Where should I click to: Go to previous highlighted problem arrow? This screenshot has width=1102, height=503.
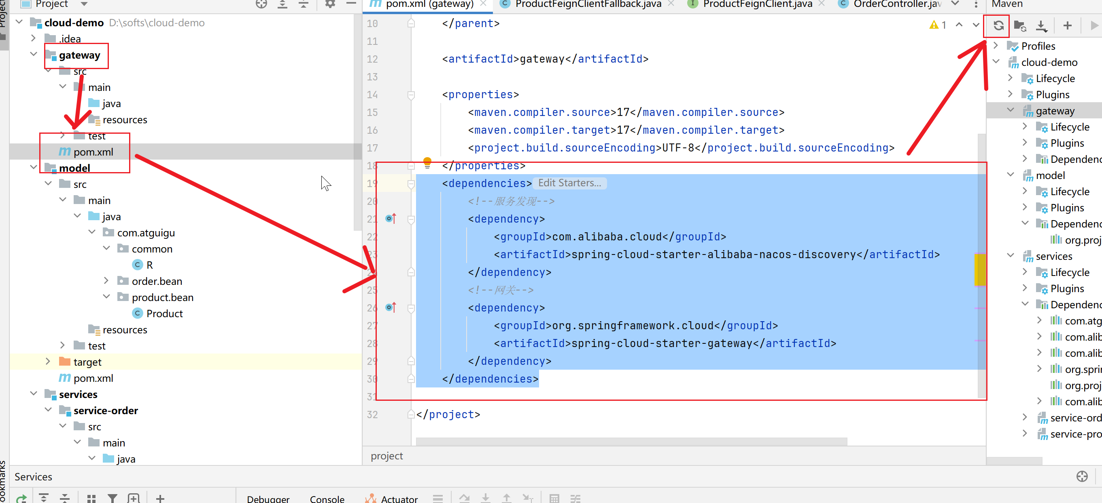(959, 25)
